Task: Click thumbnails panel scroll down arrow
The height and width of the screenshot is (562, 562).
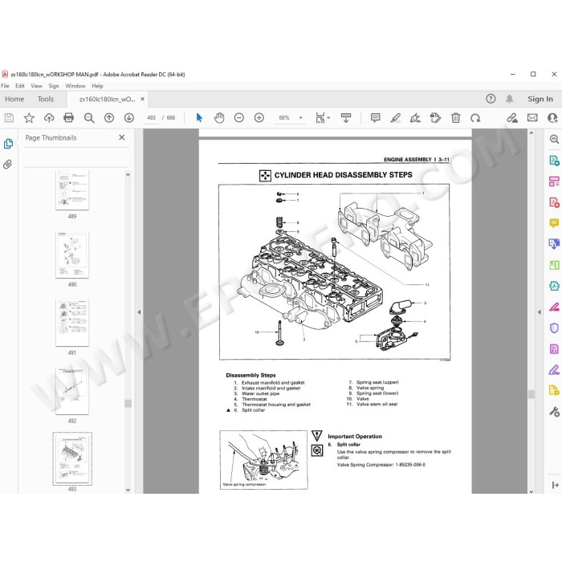Action: coord(128,490)
